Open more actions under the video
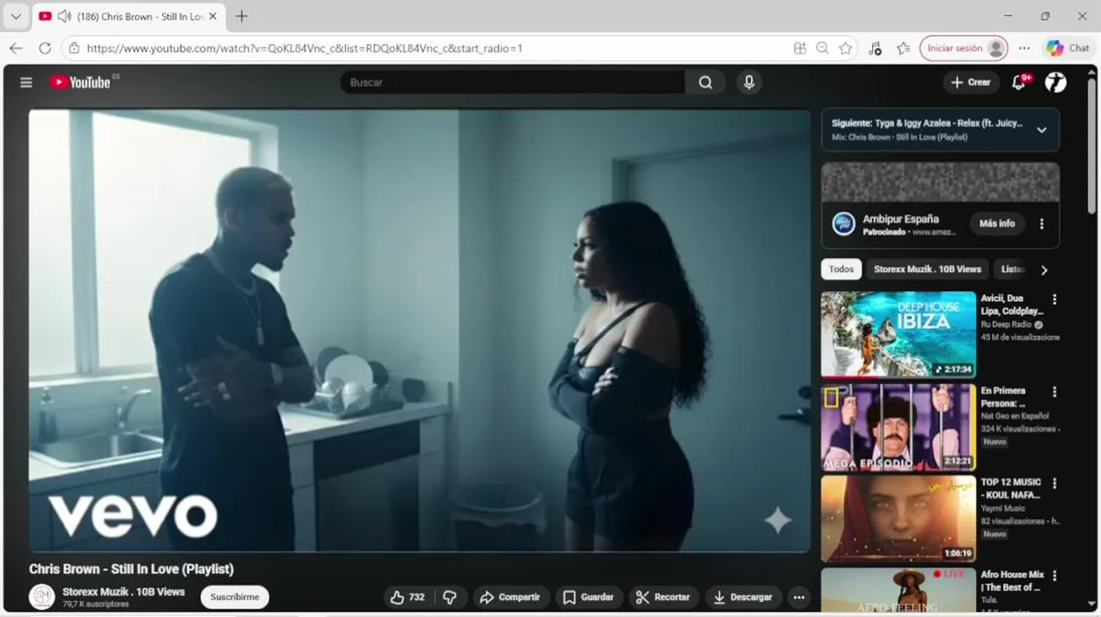 (x=798, y=597)
